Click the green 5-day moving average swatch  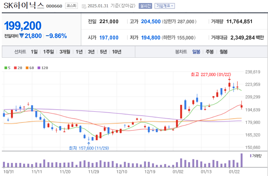coord(6,68)
